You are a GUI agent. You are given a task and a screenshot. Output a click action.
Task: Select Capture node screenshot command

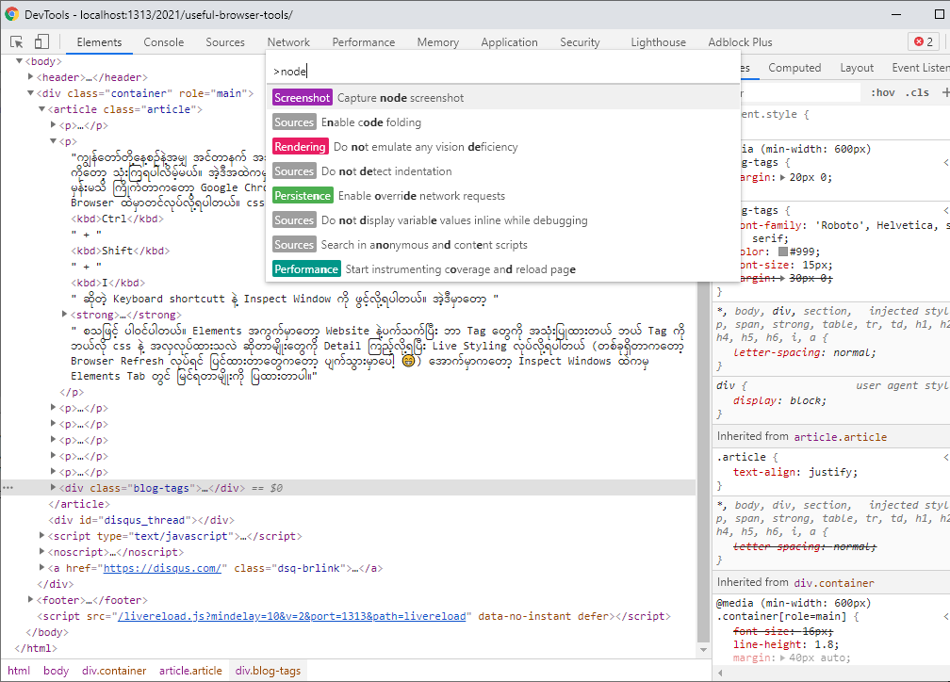pyautogui.click(x=503, y=98)
